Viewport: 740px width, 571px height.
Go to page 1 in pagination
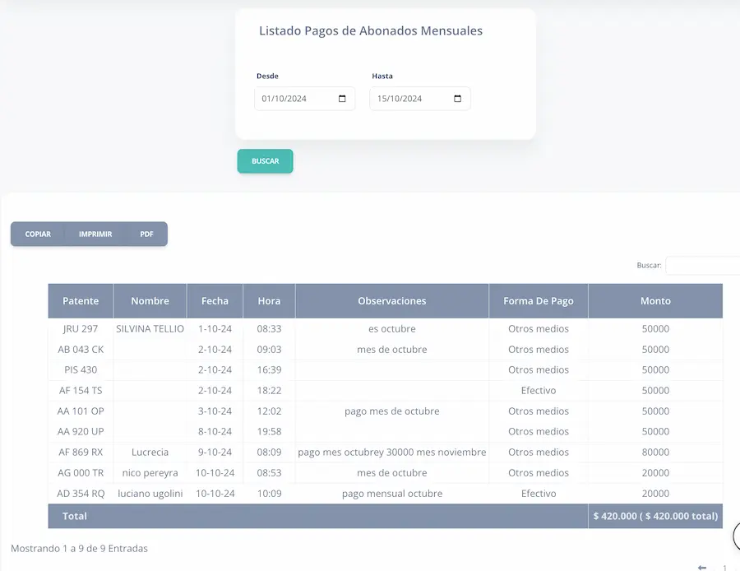[x=724, y=567]
